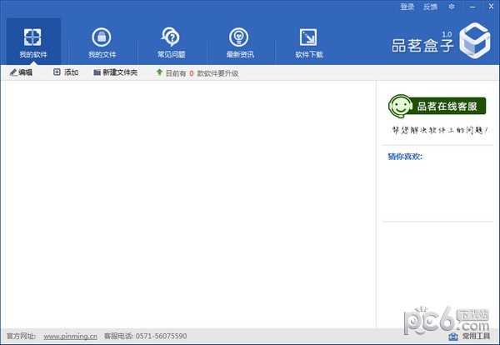This screenshot has width=500, height=345.
Task: Click the 品茗盒子 cube logo
Action: click(475, 41)
